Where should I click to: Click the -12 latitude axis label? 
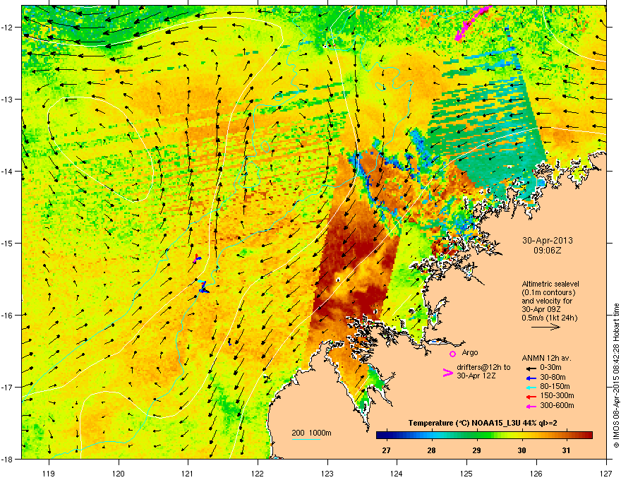[8, 27]
